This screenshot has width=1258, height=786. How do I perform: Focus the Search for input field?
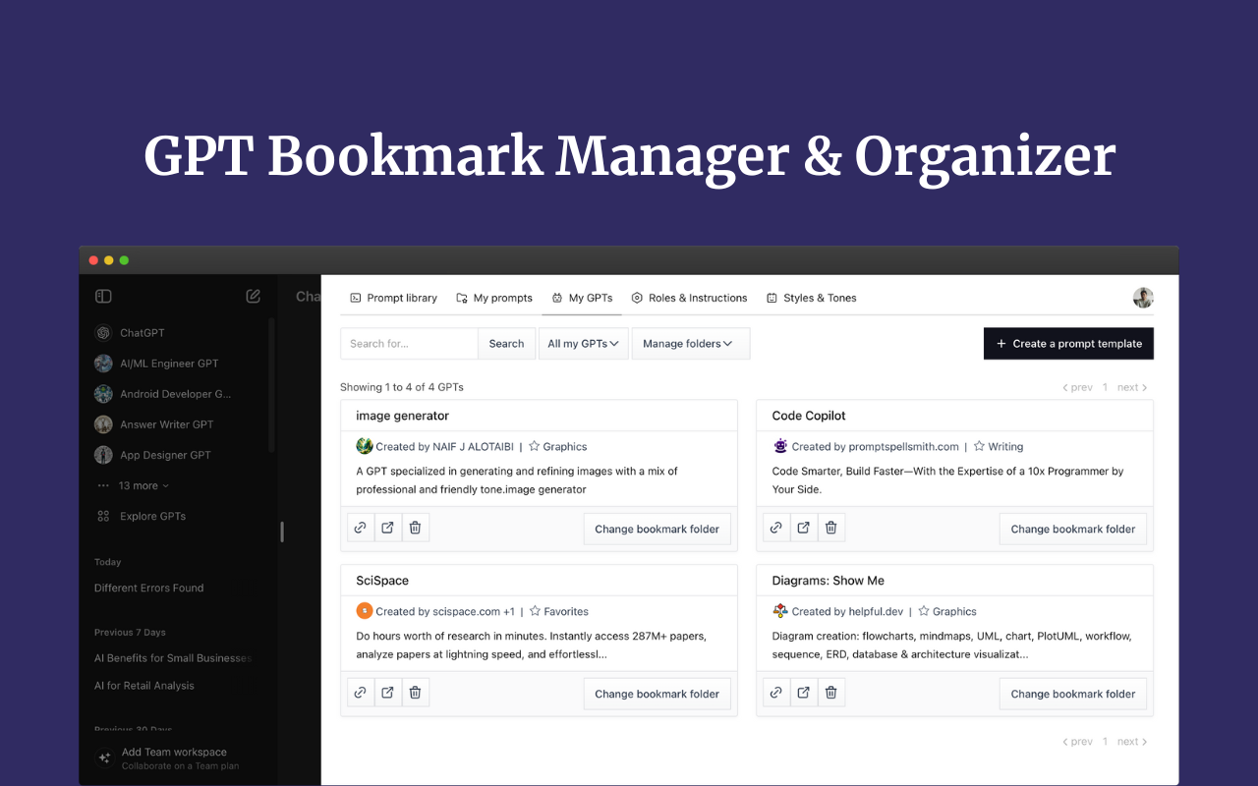(409, 344)
